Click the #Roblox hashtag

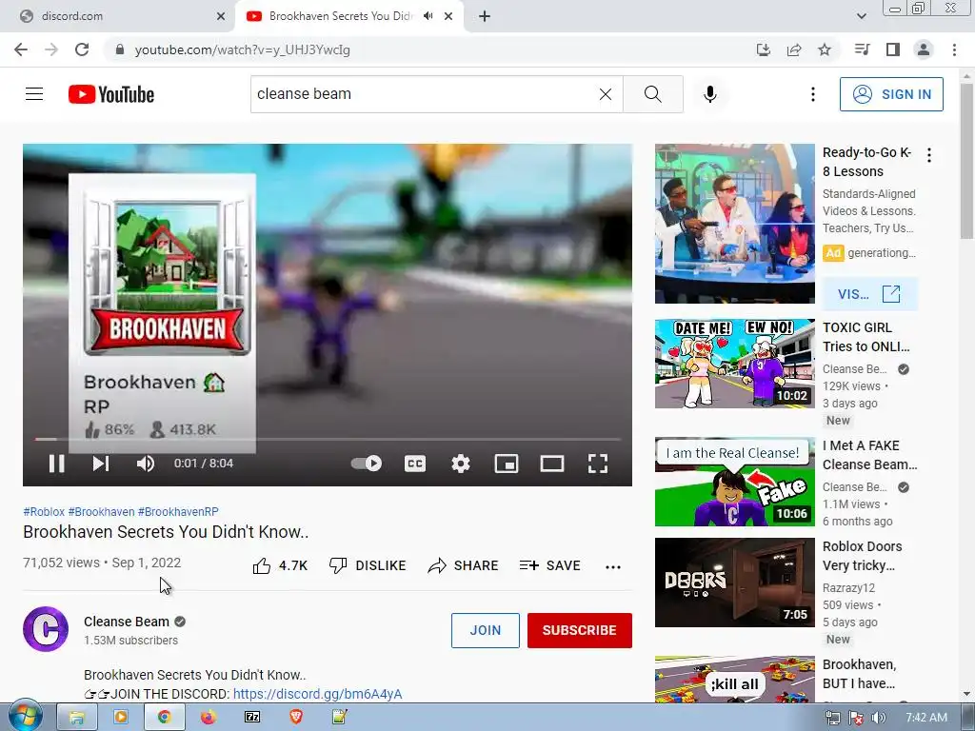44,511
